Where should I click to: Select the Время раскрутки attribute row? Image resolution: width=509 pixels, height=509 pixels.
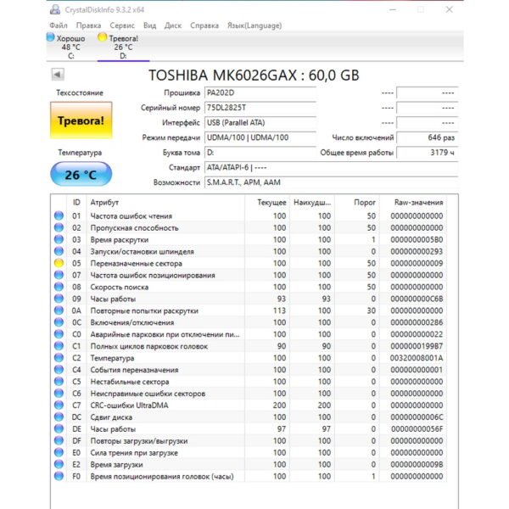pyautogui.click(x=249, y=239)
